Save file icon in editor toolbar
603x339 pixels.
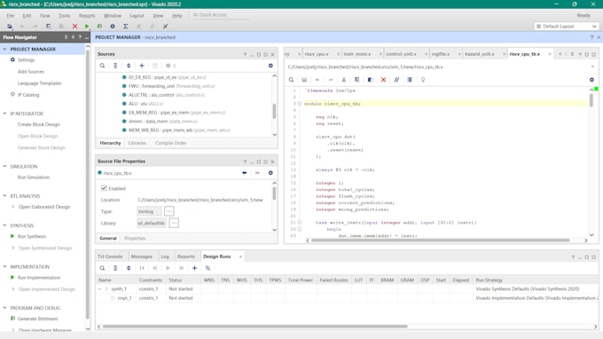coord(304,80)
